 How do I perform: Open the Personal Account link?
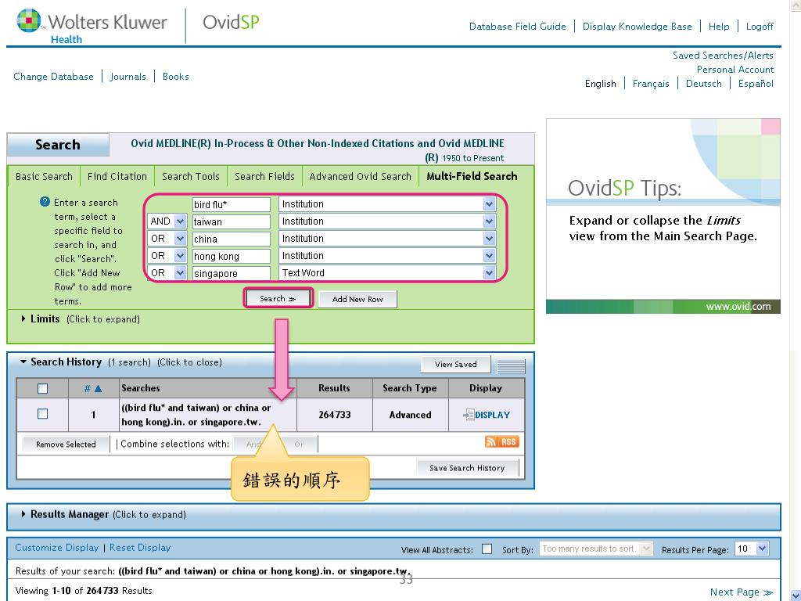click(735, 70)
